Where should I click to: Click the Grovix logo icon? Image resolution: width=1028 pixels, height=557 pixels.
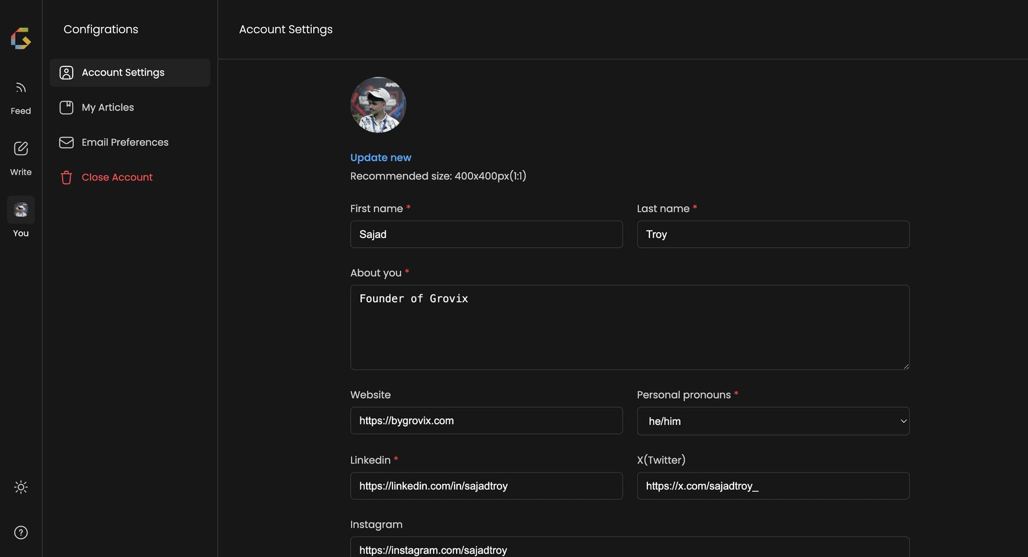pos(21,39)
